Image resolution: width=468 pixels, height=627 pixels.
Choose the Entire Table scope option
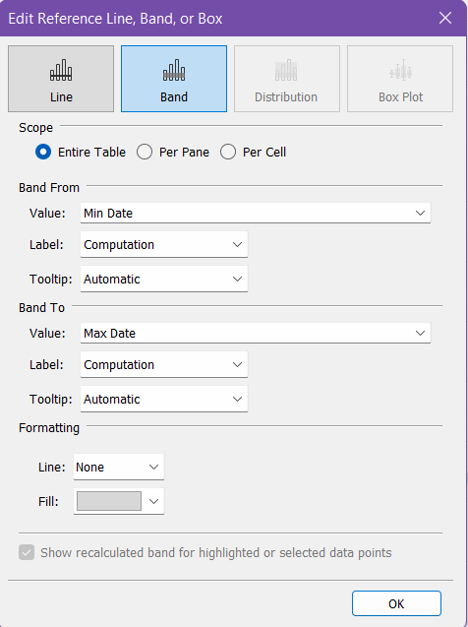43,152
